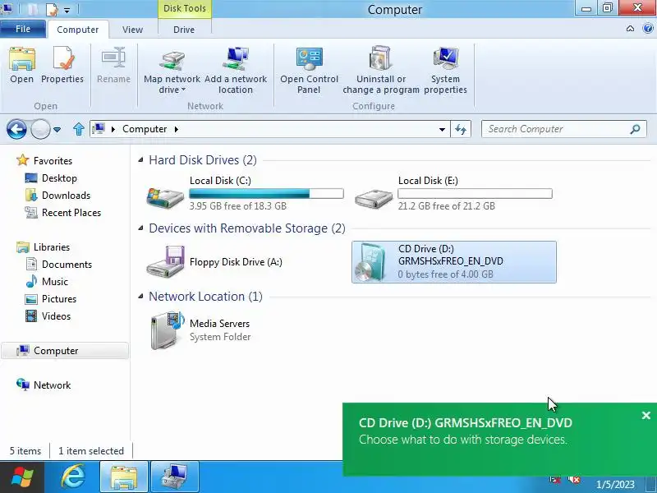Open recent locations dropdown arrow
The width and height of the screenshot is (657, 493).
tap(57, 130)
